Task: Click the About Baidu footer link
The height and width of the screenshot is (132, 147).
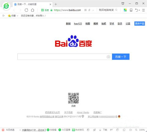Action: (x=83, y=112)
